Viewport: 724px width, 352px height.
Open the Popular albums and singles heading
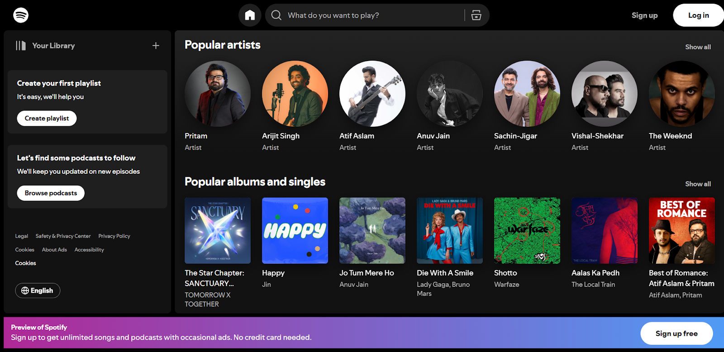(x=255, y=182)
